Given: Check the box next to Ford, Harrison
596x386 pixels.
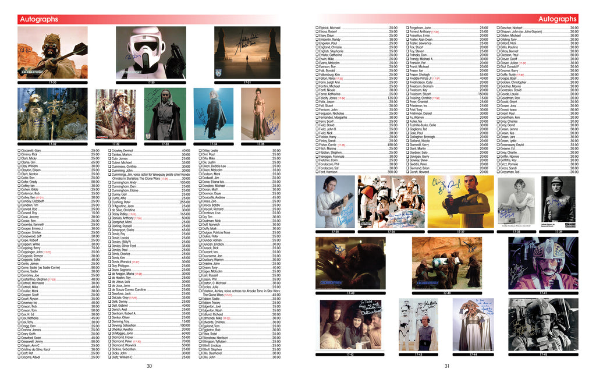Looking at the screenshot, I should (x=317, y=172).
